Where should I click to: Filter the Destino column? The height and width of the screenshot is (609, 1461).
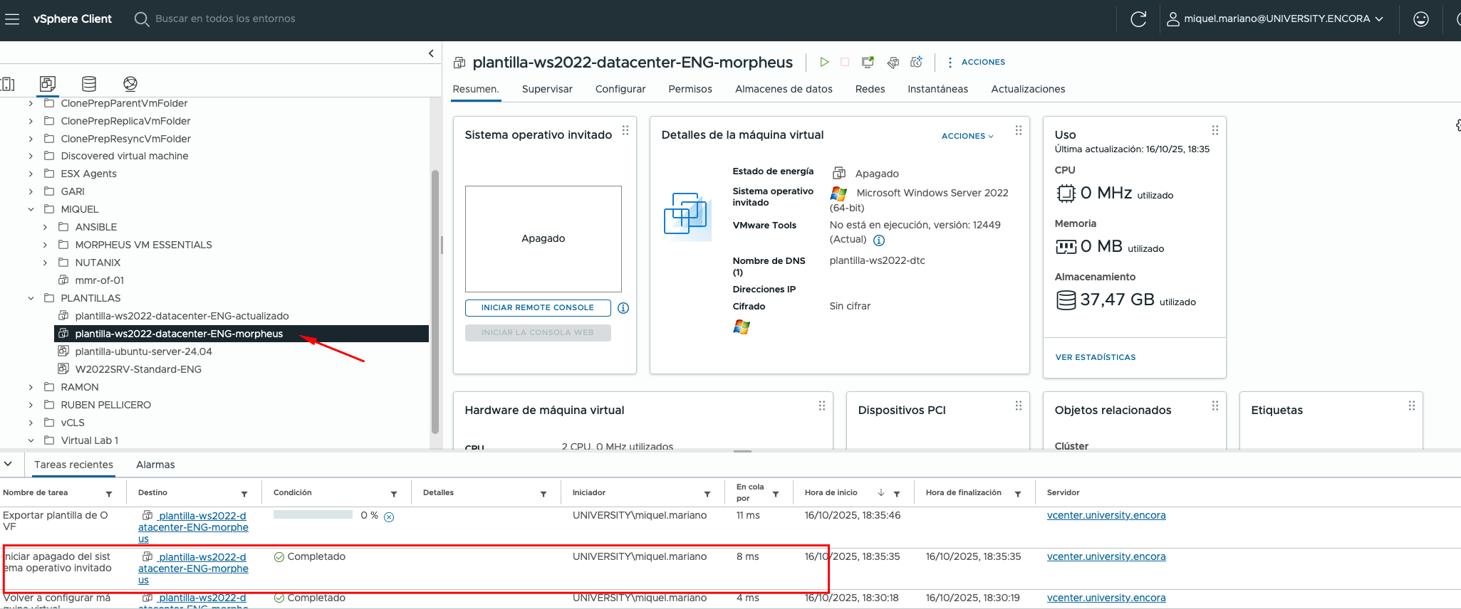pos(244,494)
